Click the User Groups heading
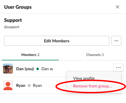Image resolution: width=126 pixels, height=103 pixels. pyautogui.click(x=18, y=7)
